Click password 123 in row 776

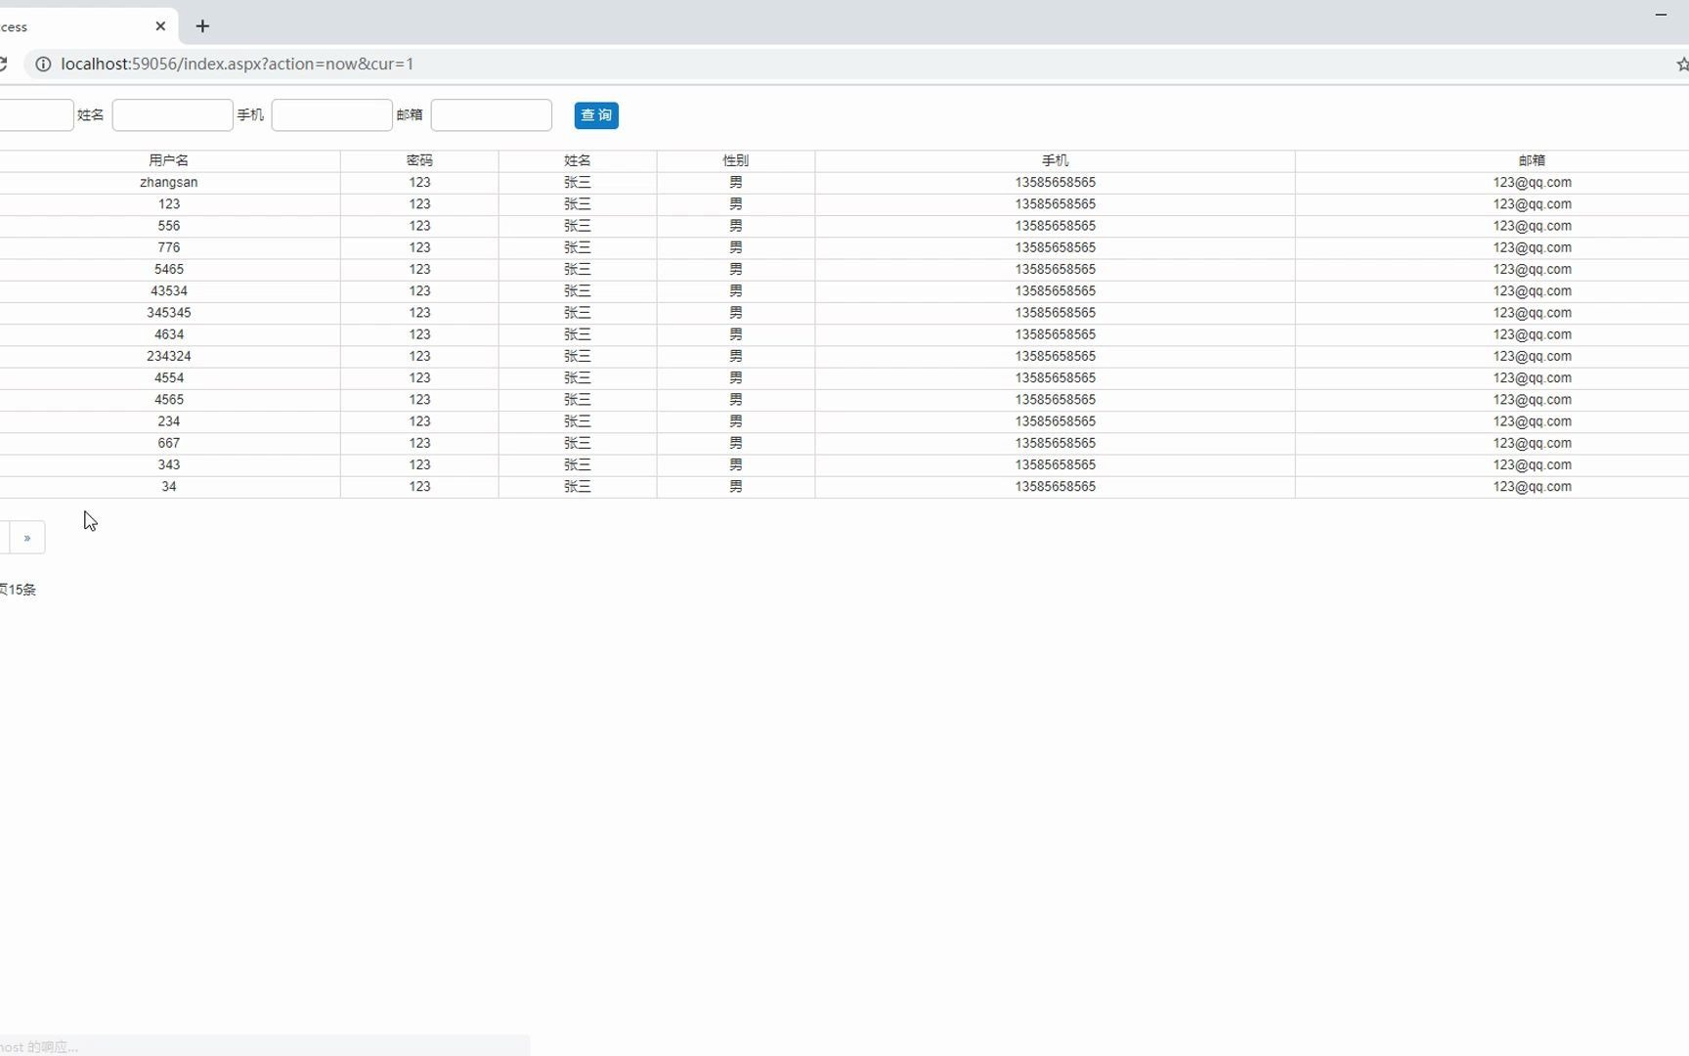(x=419, y=247)
